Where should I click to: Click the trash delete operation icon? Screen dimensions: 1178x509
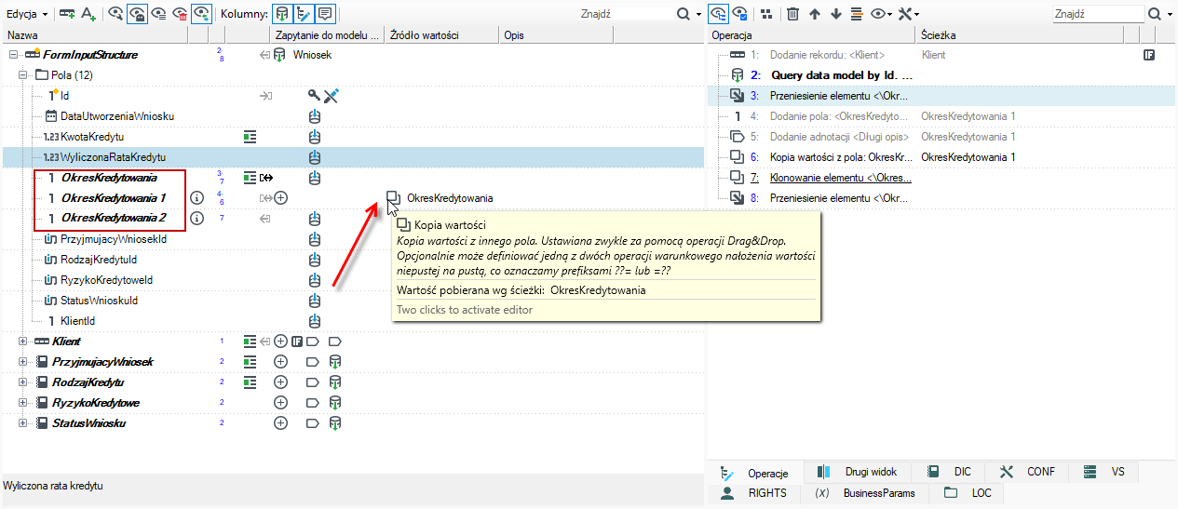[x=792, y=14]
